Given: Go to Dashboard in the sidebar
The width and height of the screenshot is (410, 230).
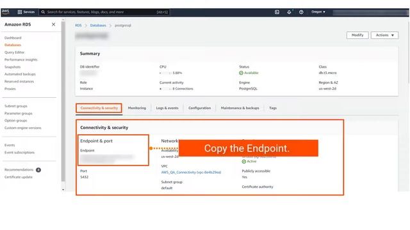Looking at the screenshot, I should pos(13,38).
